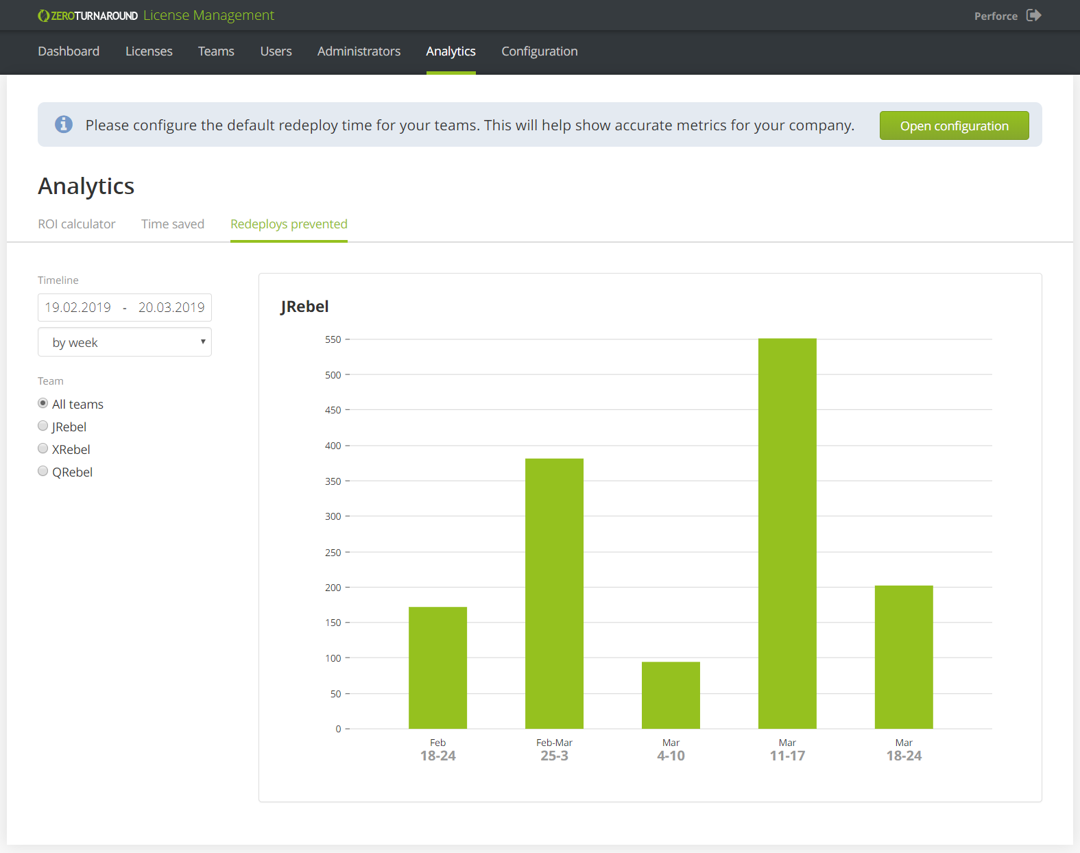Click the JRebel chart heading
1080x853 pixels.
click(x=304, y=307)
